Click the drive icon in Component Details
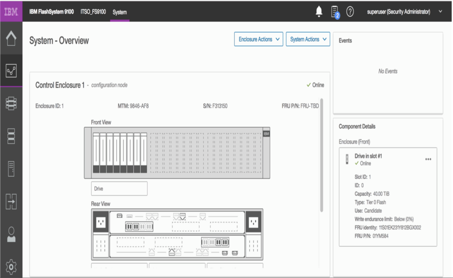Image resolution: width=453 pixels, height=278 pixels. (x=347, y=159)
